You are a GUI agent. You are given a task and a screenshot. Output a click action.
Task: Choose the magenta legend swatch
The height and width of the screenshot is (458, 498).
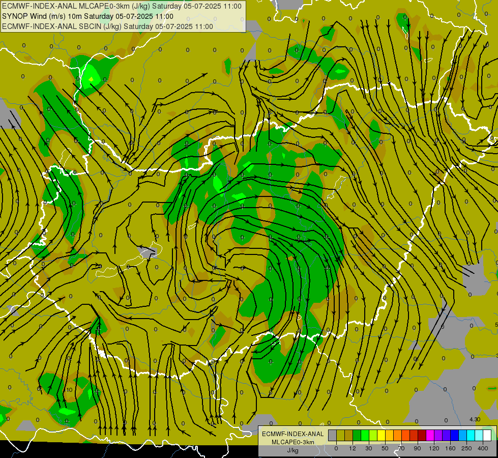point(430,435)
